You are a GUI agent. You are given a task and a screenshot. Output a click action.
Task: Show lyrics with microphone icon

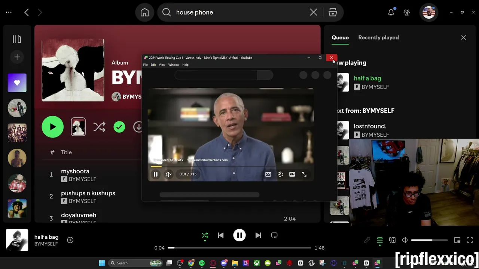pyautogui.click(x=367, y=240)
